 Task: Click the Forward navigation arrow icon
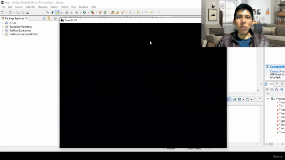click(159, 12)
